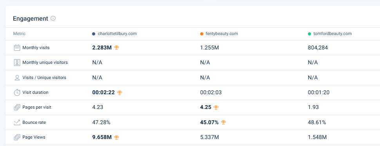The height and width of the screenshot is (146, 380).
Task: Click the Visit duration stopwatch icon
Action: click(17, 92)
